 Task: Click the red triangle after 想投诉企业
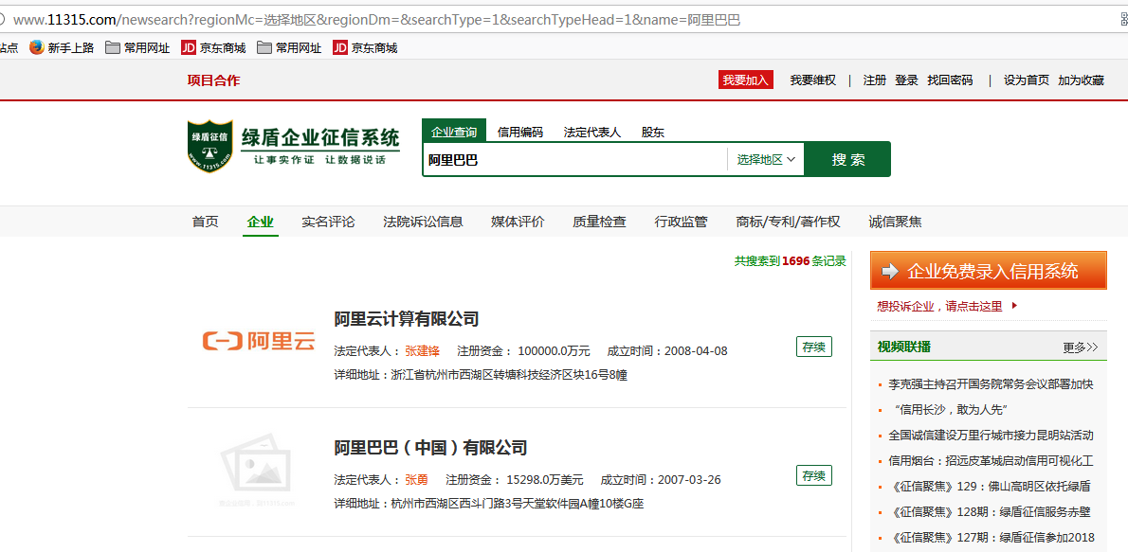[1014, 306]
